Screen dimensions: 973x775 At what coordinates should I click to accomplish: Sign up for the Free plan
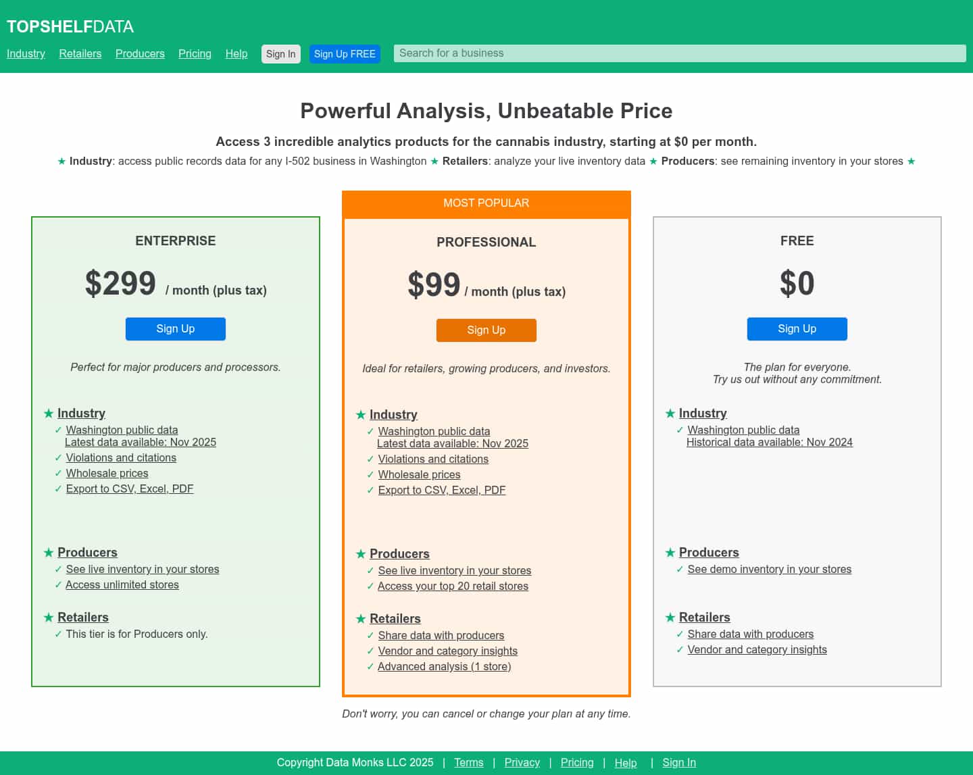797,329
